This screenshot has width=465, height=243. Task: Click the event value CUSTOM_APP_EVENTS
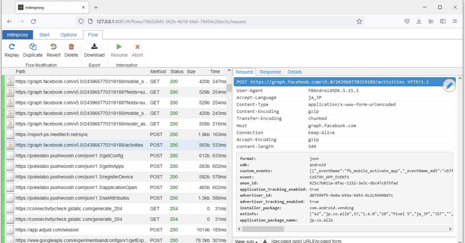point(329,177)
